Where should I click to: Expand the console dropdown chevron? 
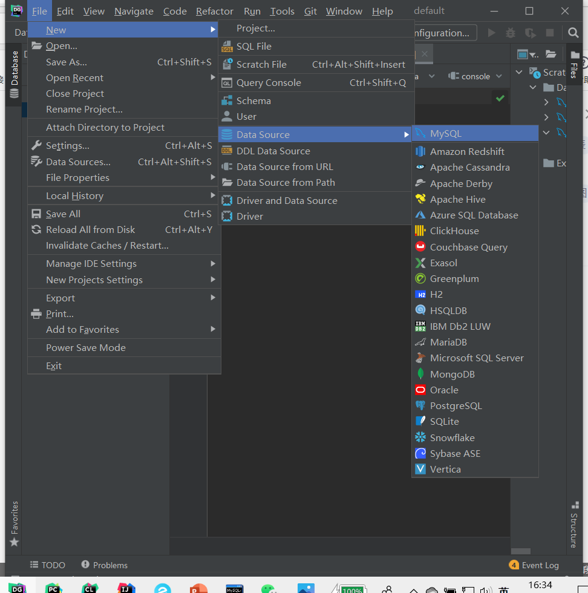pyautogui.click(x=500, y=76)
